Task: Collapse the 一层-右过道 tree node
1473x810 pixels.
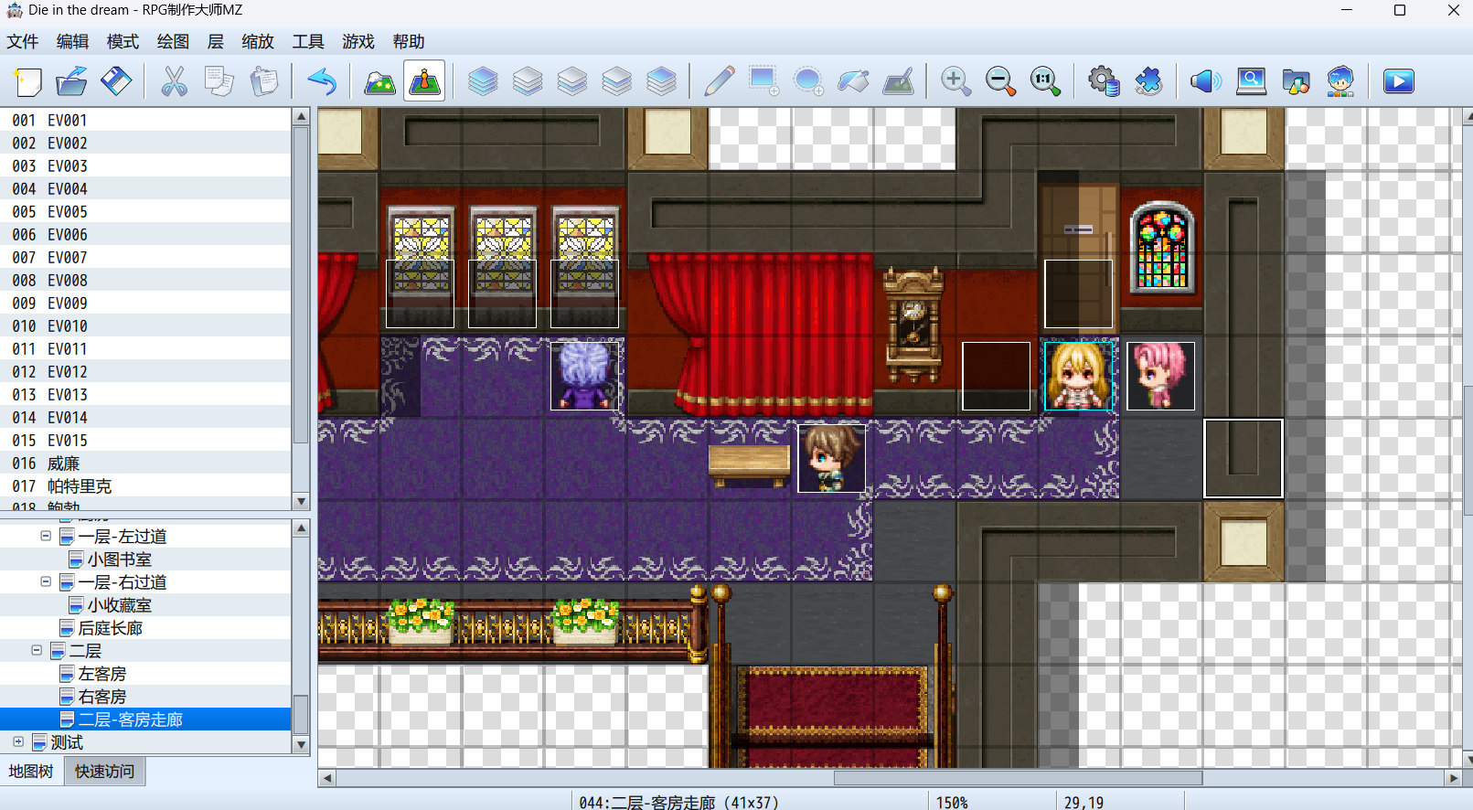Action: pos(46,581)
